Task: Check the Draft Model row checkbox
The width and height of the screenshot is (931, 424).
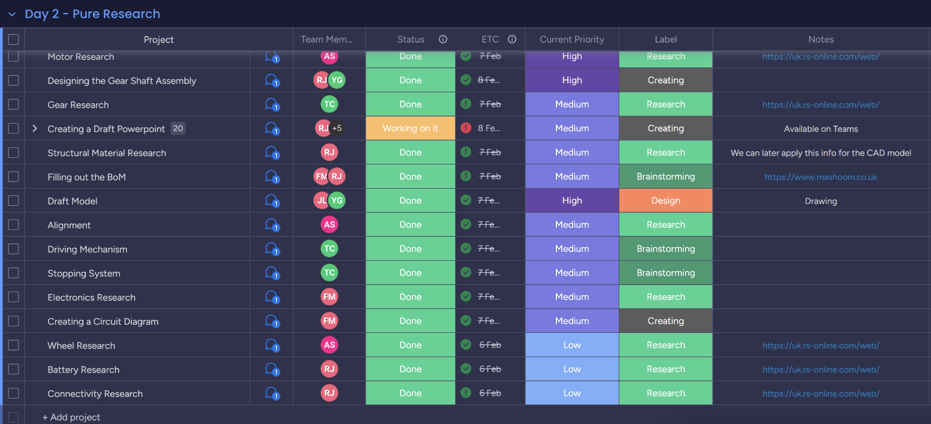Action: coord(14,200)
